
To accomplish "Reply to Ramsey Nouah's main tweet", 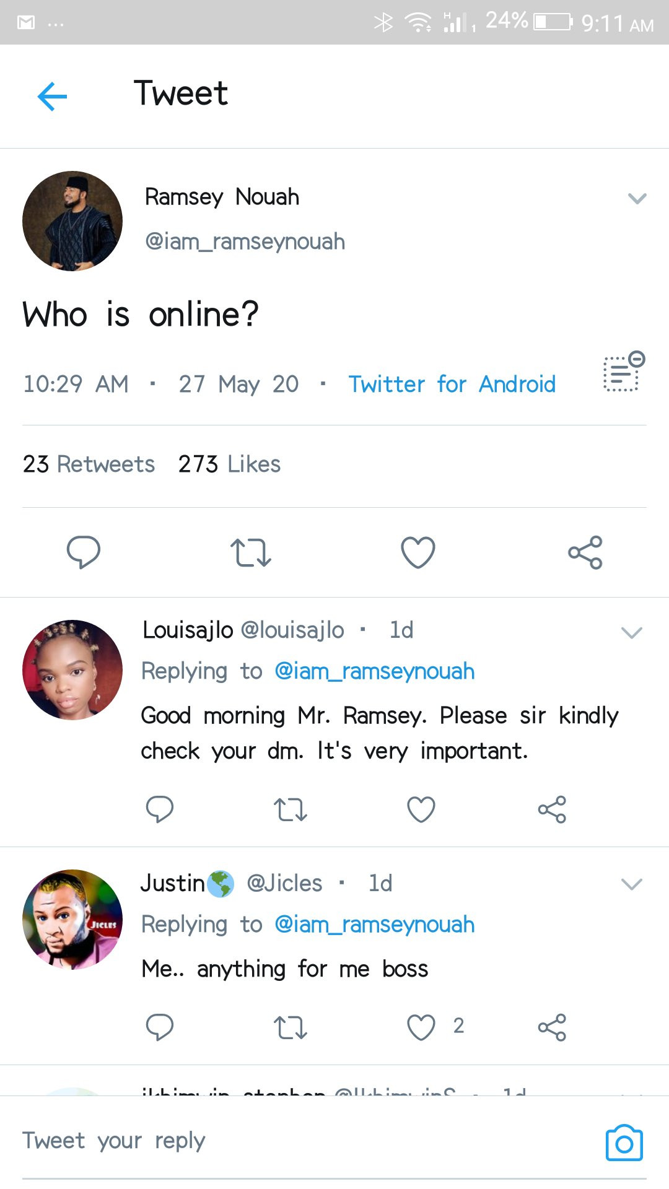I will (x=84, y=552).
